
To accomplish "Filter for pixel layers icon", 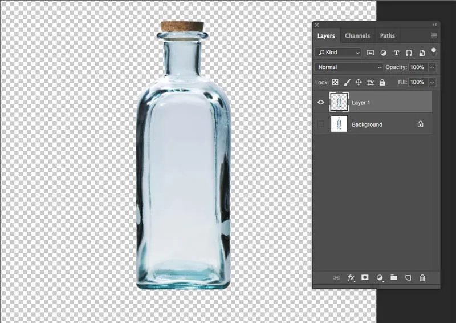I will tap(370, 53).
